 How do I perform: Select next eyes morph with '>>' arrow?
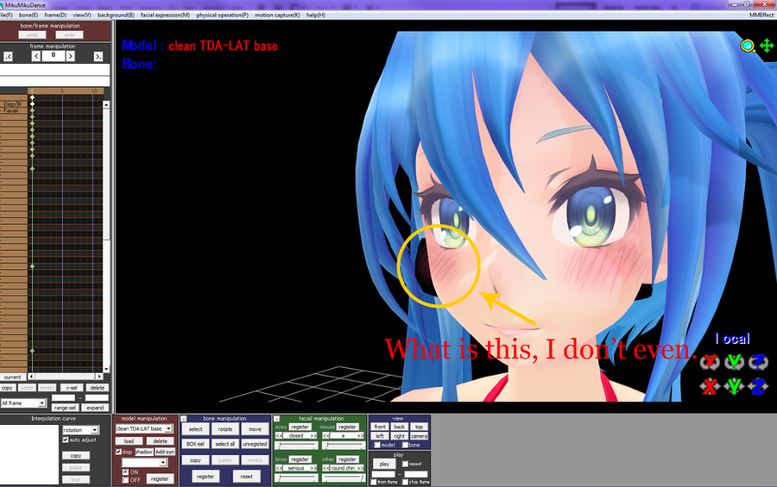[x=313, y=435]
